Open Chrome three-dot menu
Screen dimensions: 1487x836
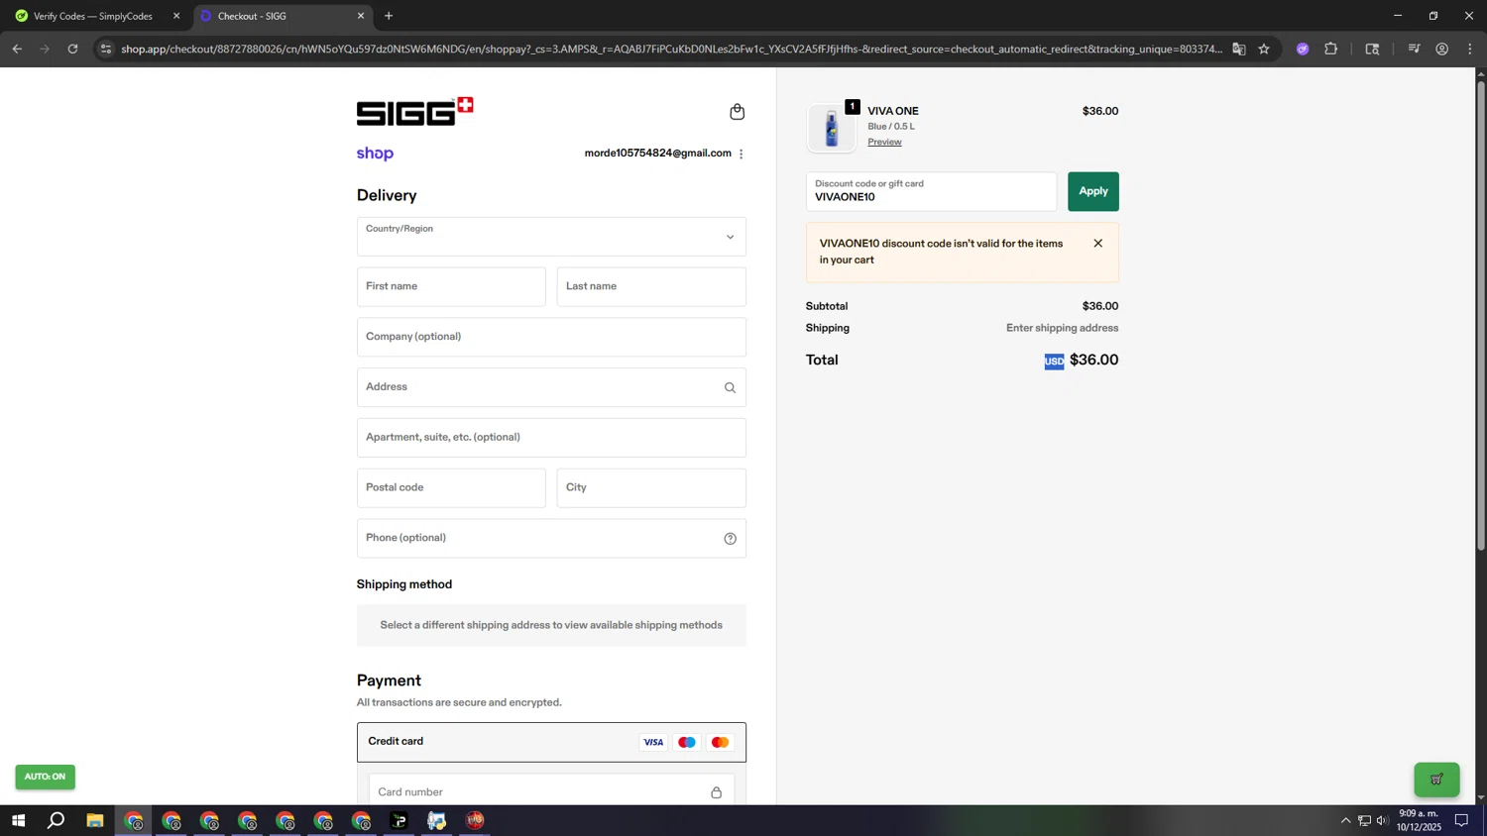click(1470, 49)
